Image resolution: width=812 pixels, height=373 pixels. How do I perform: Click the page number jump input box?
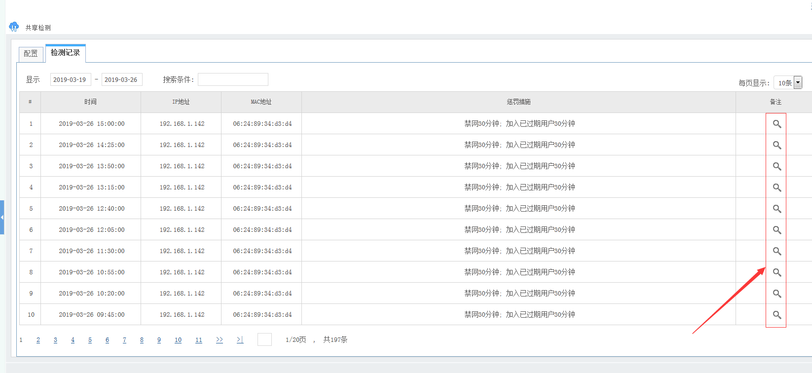coord(264,339)
